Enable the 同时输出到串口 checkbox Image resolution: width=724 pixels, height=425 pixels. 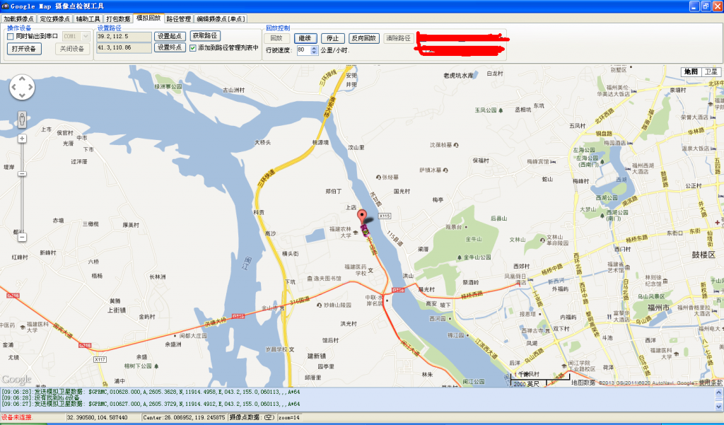[11, 36]
